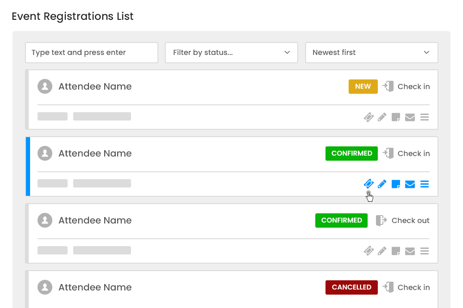Click the envelope icon on the Check out row
The image size is (463, 308).
410,251
